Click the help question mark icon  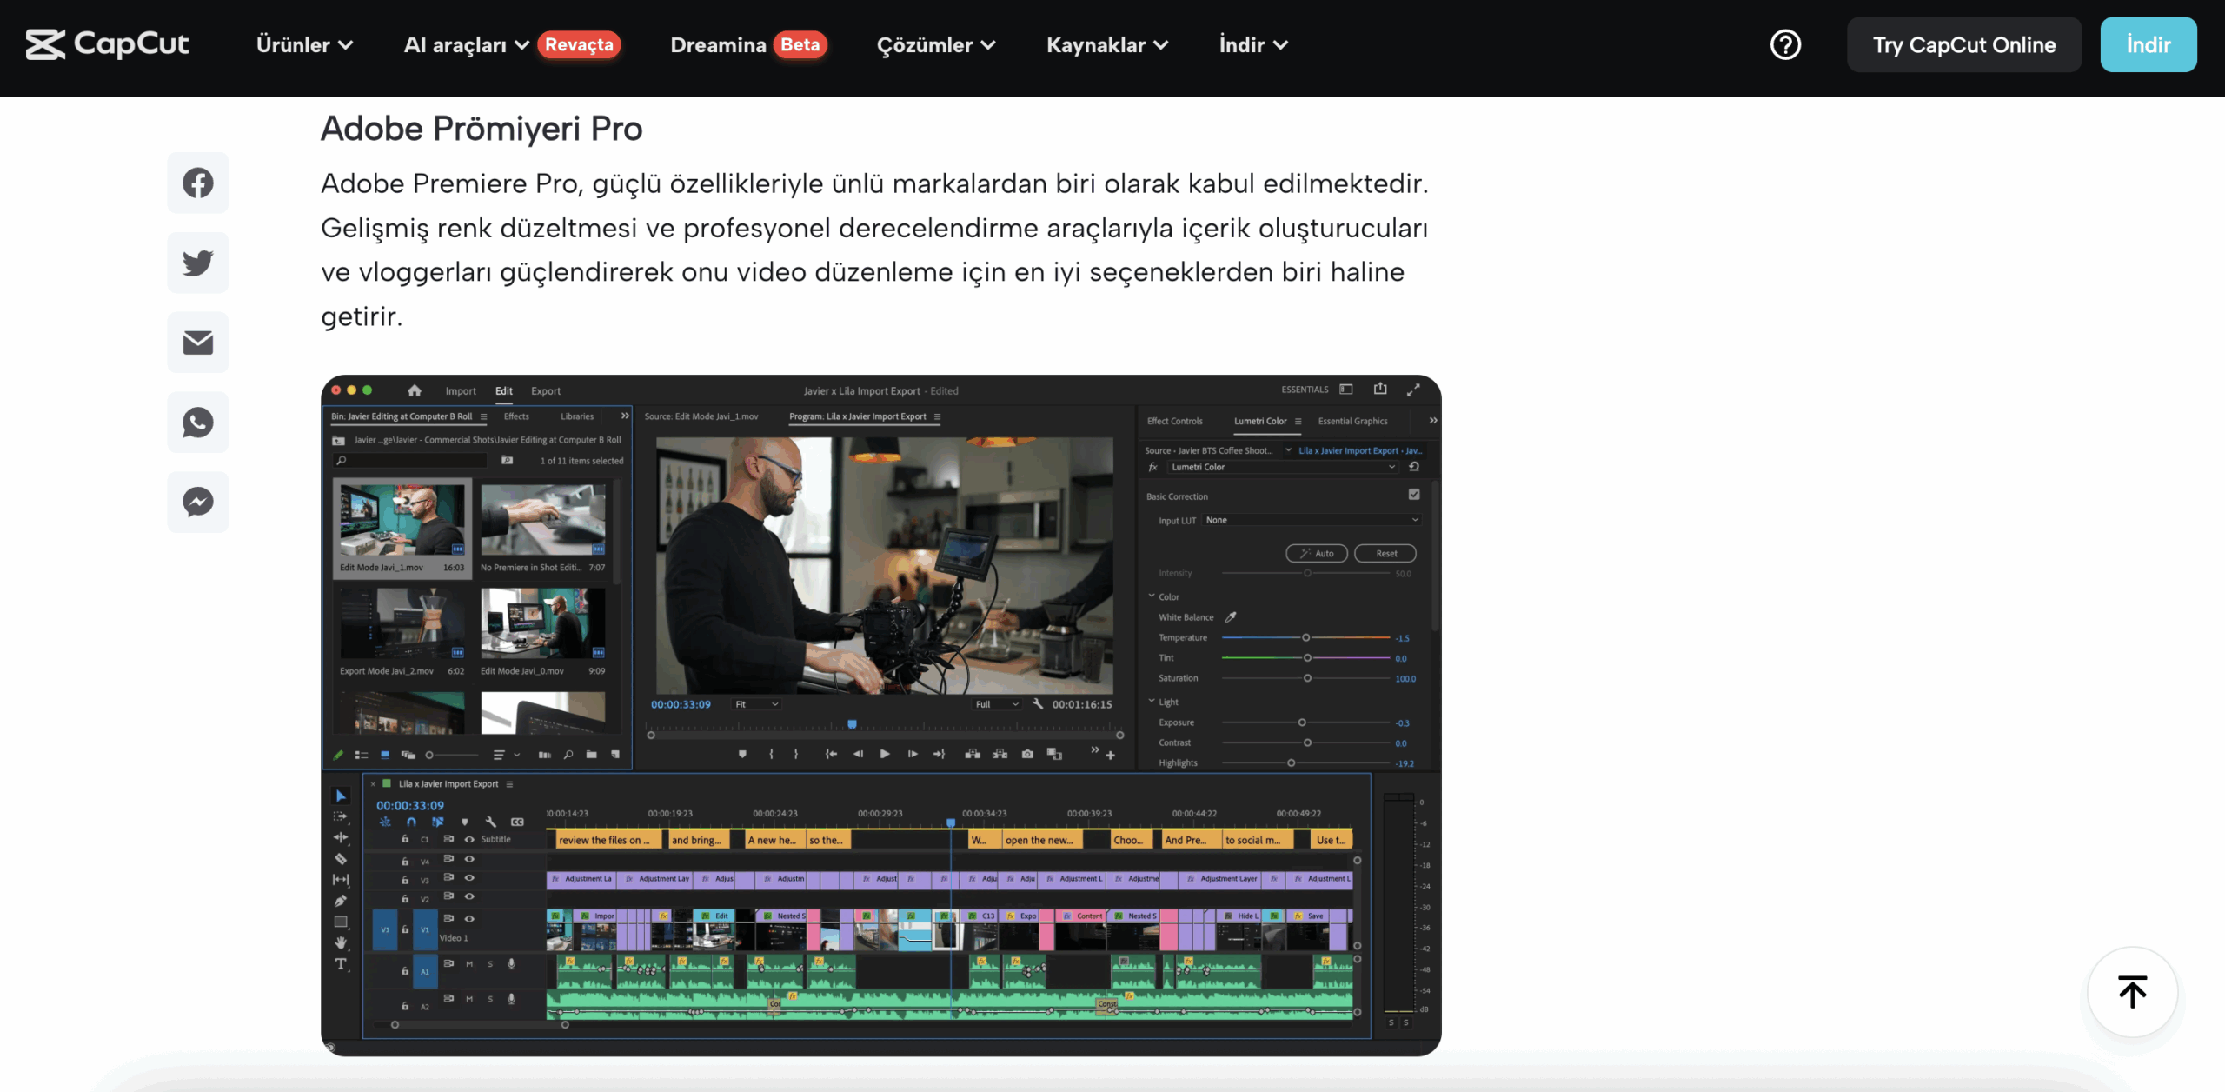(1785, 44)
